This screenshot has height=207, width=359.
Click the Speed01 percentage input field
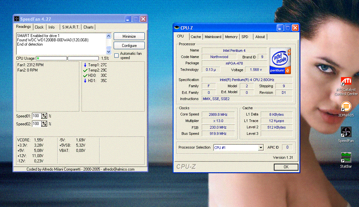[37, 116]
